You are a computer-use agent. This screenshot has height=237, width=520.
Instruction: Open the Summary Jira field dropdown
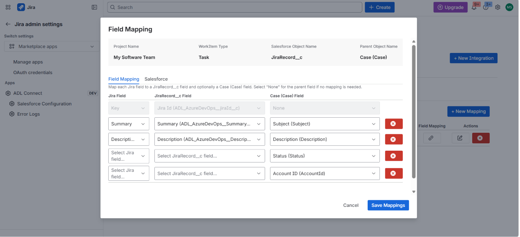pos(129,124)
